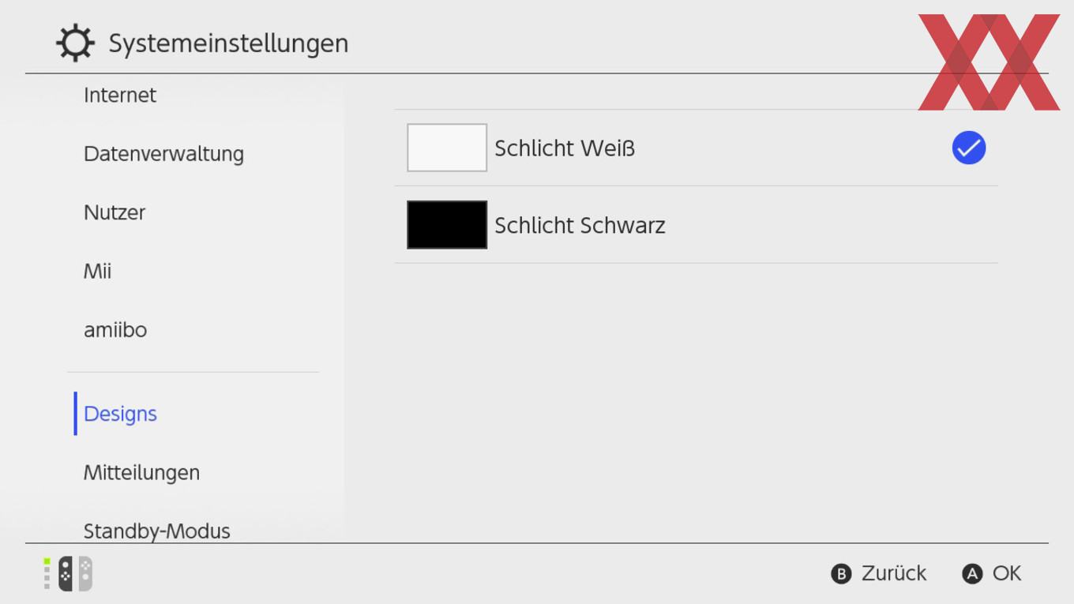1074x604 pixels.
Task: Click the red XX watermark logo
Action: [x=989, y=62]
